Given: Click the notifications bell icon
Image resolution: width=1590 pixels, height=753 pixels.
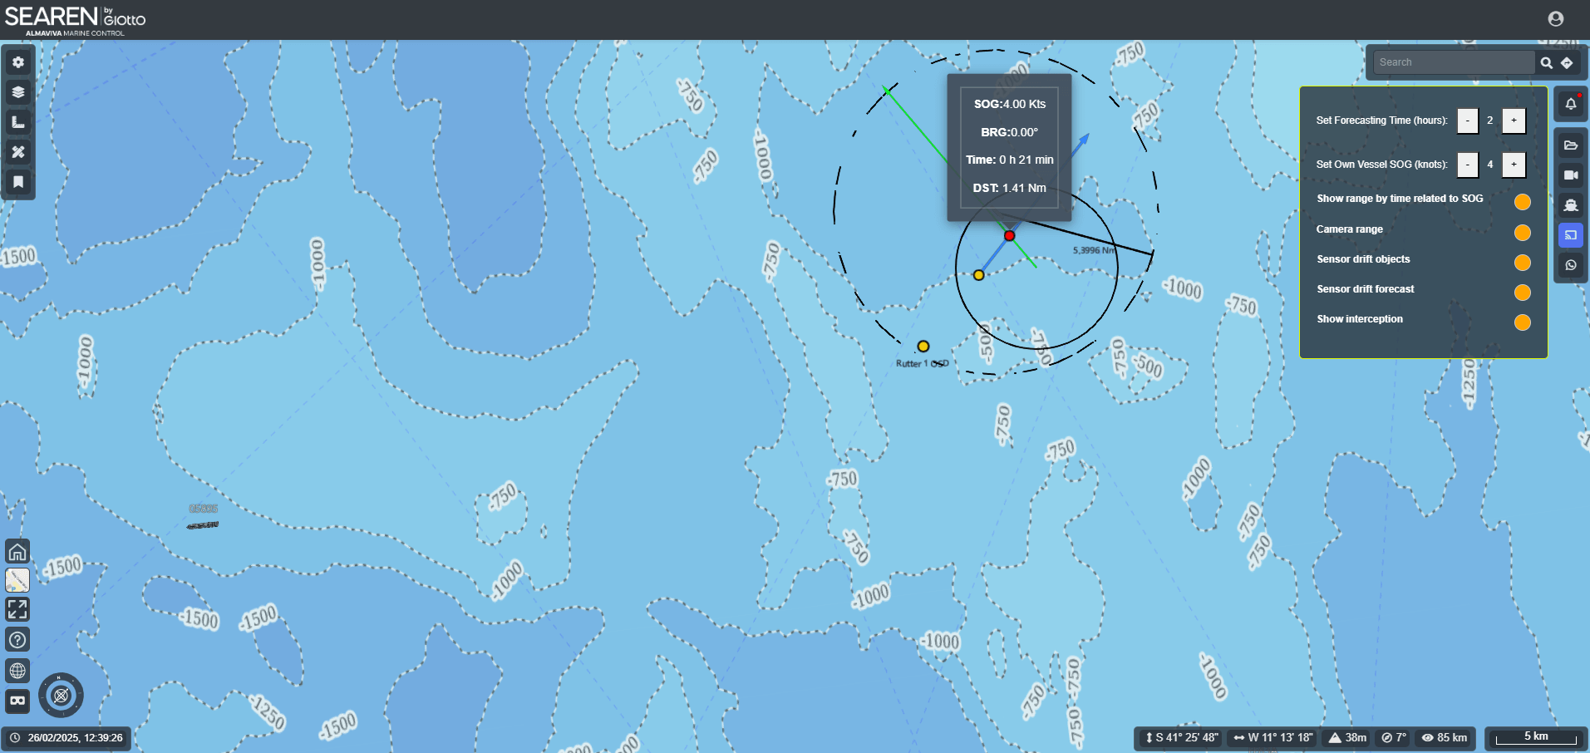Looking at the screenshot, I should point(1570,104).
